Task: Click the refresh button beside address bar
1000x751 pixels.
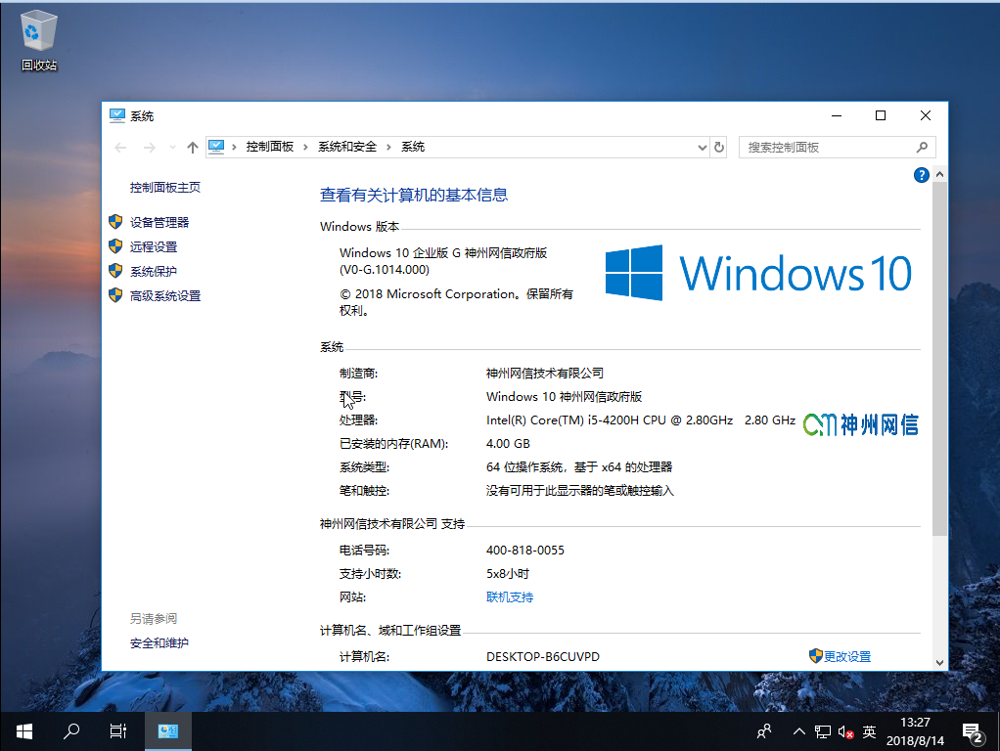Action: pos(719,148)
